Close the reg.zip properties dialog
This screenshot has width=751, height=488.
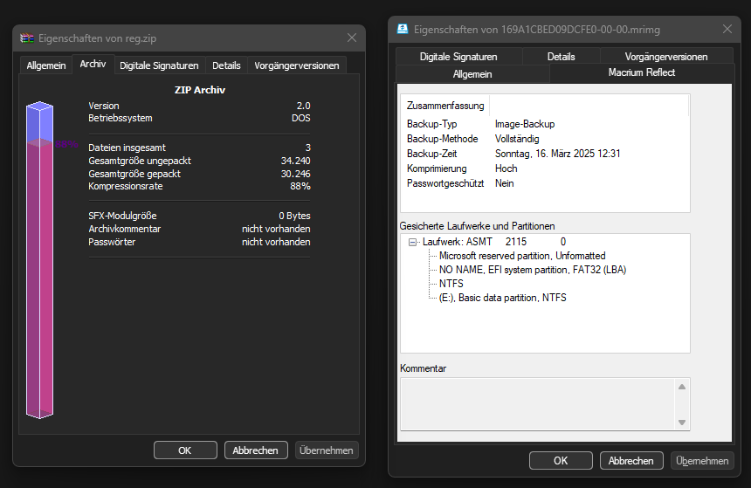[352, 38]
